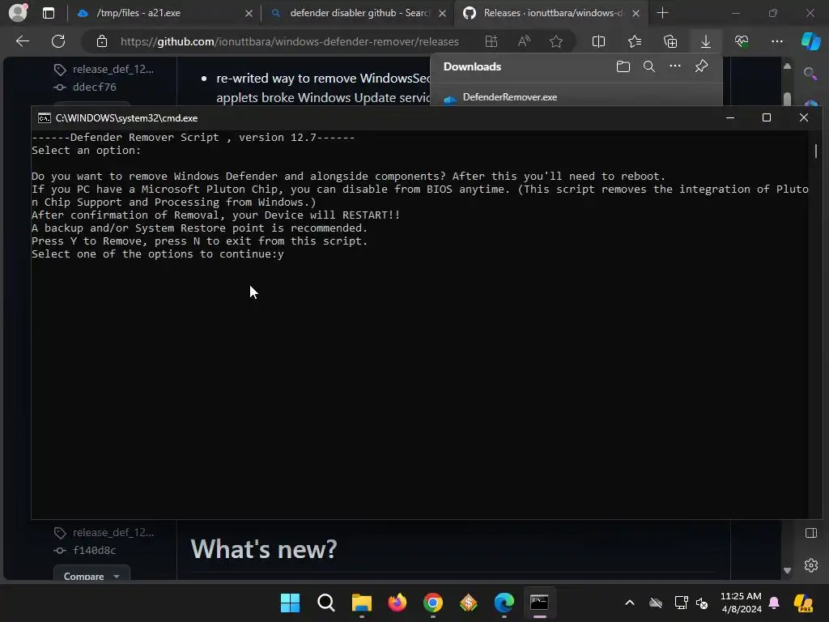
Task: Open the Collections icon
Action: pyautogui.click(x=670, y=41)
